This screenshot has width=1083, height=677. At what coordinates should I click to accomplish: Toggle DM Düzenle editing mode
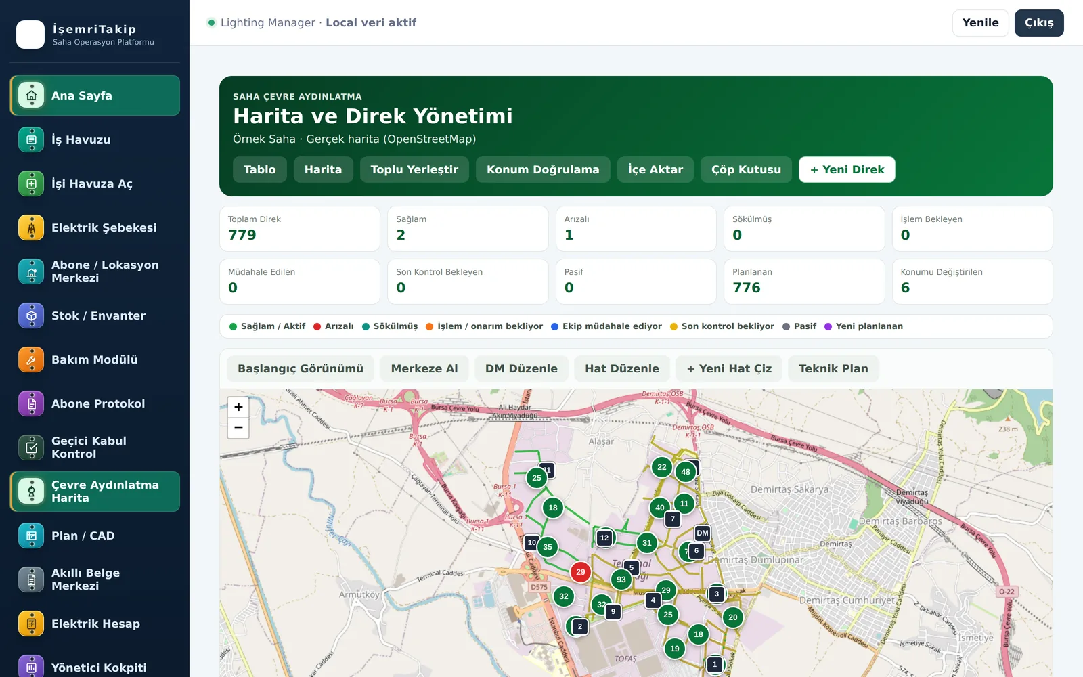point(521,368)
